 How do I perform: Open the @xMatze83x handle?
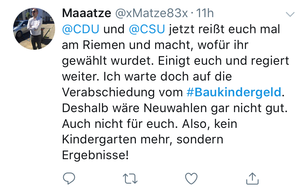(152, 13)
